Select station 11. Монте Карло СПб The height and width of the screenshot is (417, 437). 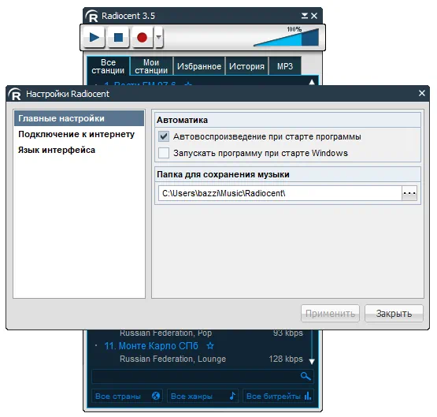click(x=151, y=346)
